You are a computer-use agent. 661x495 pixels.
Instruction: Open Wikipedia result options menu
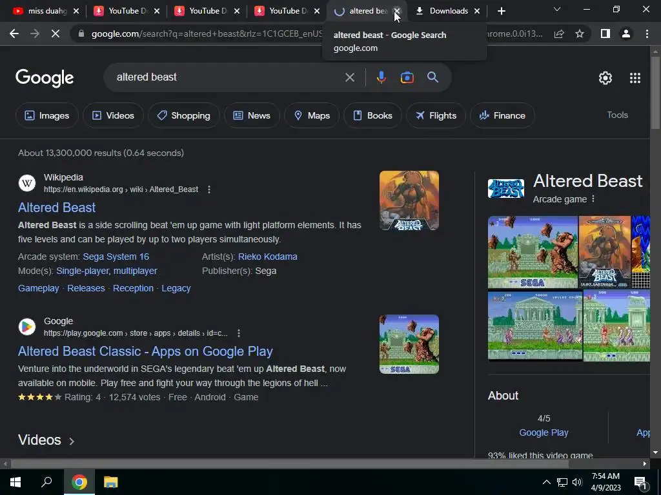point(208,190)
